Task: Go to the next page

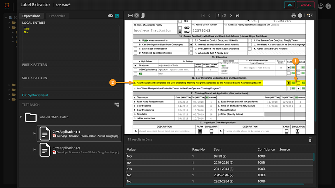Action: (231, 16)
